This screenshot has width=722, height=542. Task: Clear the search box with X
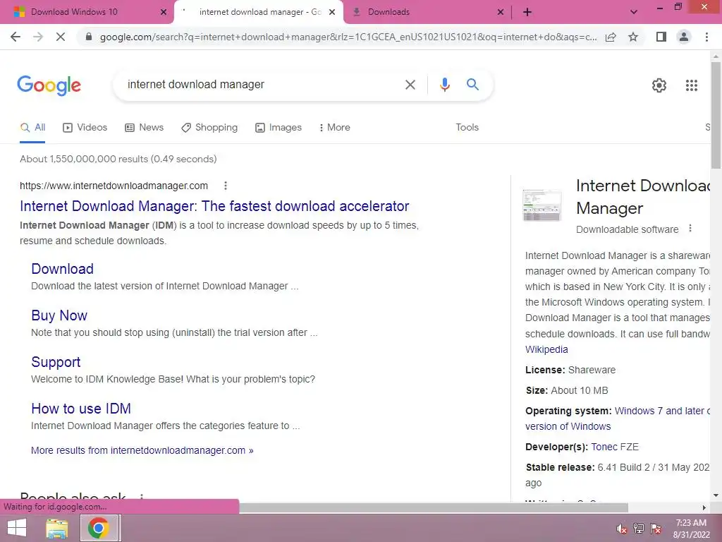pyautogui.click(x=410, y=85)
